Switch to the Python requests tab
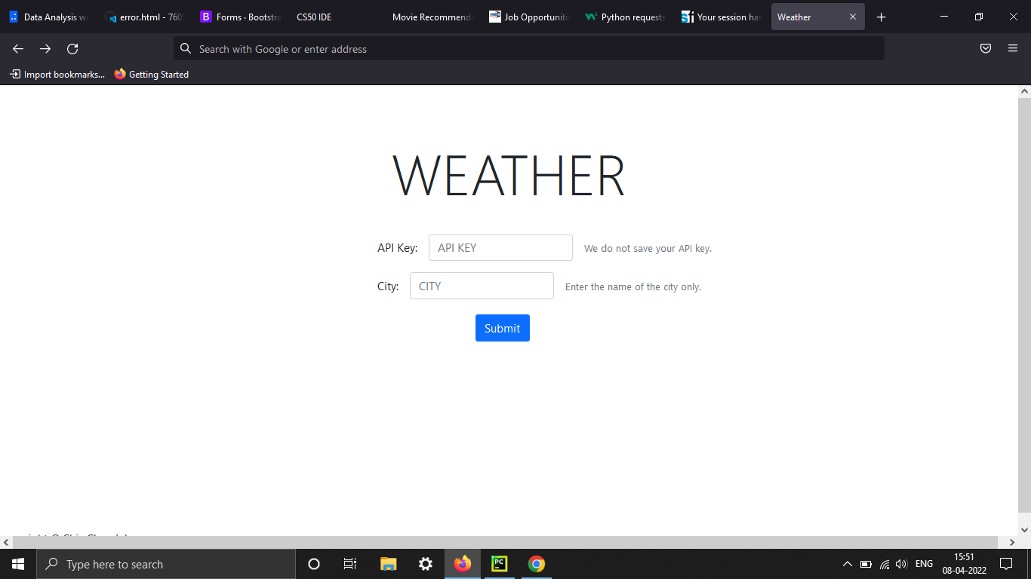Image resolution: width=1031 pixels, height=579 pixels. (625, 17)
